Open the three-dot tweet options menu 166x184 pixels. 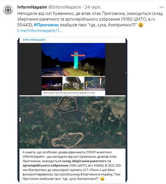(162, 7)
